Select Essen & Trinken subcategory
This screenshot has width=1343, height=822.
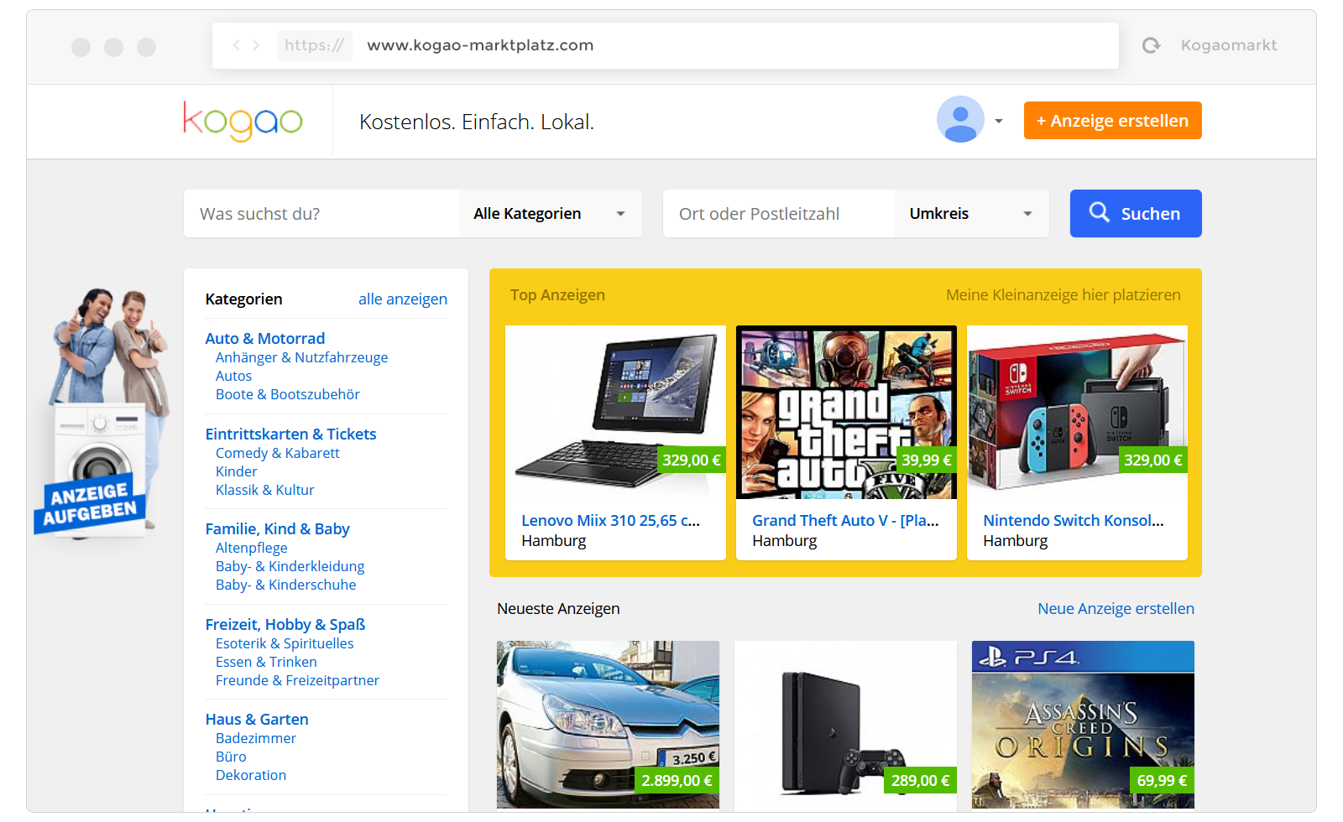[x=266, y=662]
